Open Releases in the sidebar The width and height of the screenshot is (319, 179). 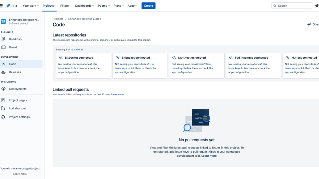click(21, 72)
